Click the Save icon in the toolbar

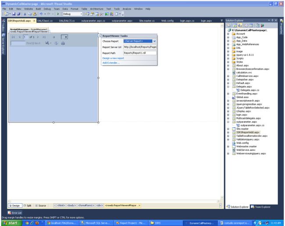point(14,14)
